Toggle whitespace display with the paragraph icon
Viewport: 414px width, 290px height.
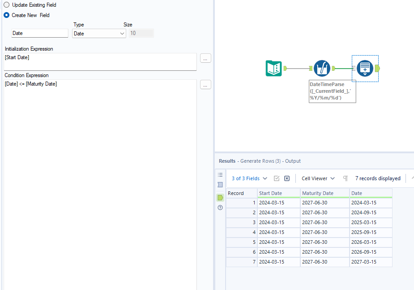345,178
